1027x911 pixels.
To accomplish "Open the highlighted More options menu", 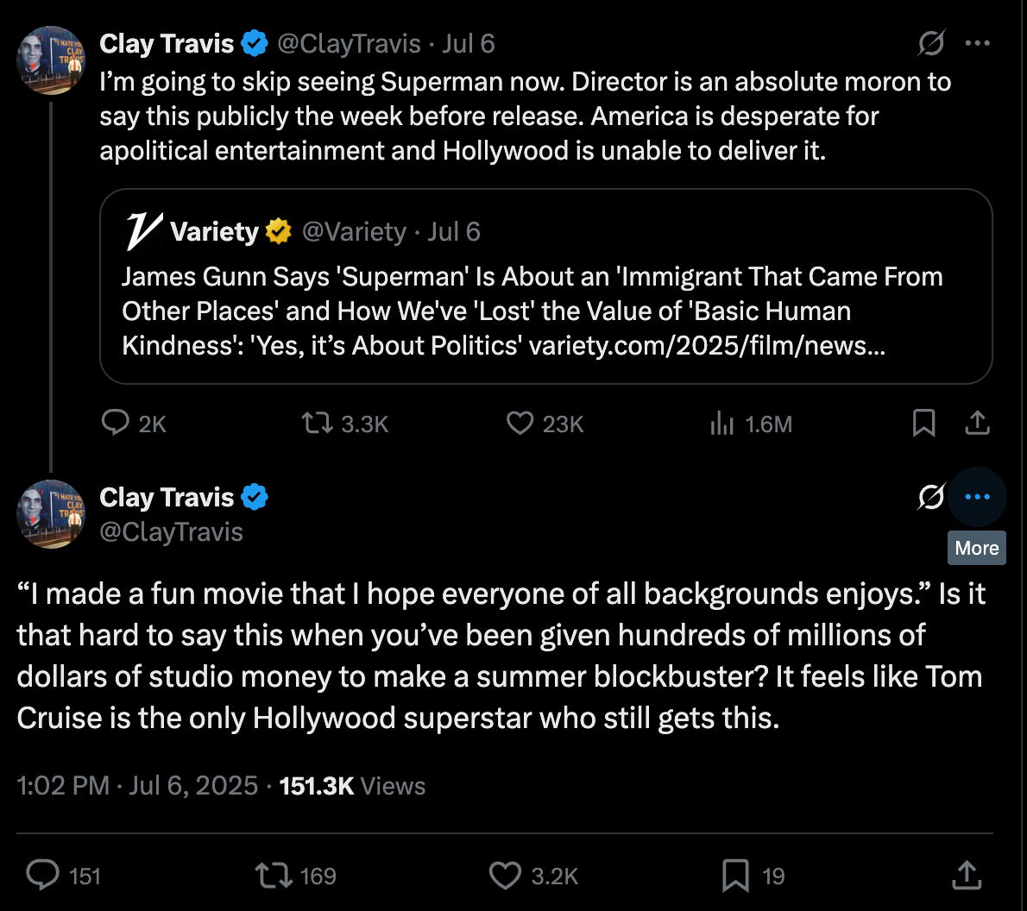I will [977, 497].
